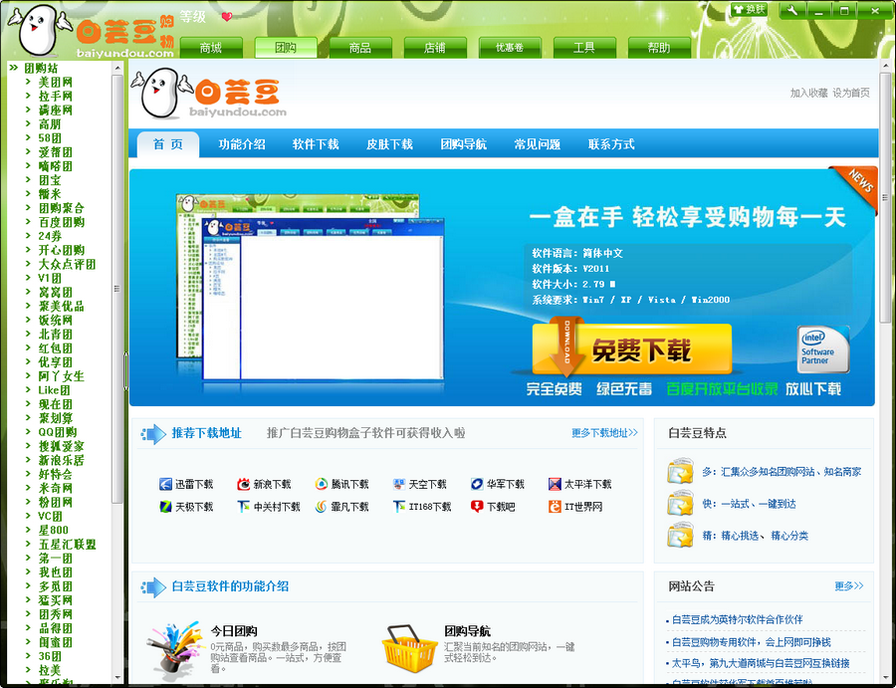Click the 天空下载 icon
The image size is (896, 688).
pos(399,484)
